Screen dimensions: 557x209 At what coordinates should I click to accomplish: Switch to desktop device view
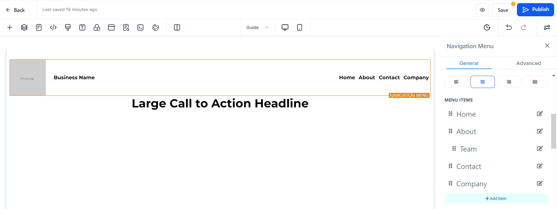285,28
